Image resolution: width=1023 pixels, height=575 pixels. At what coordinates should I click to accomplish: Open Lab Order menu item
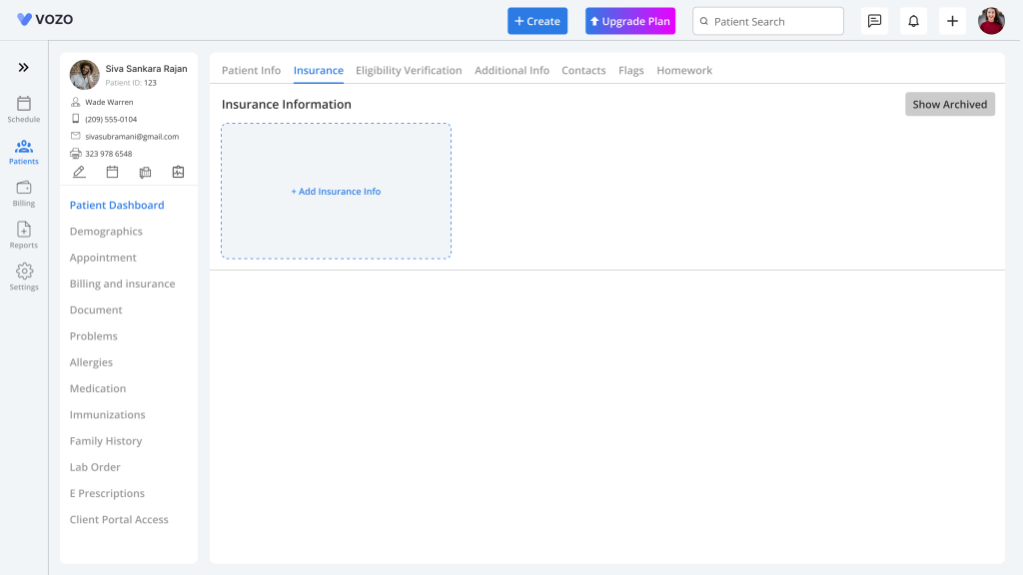pyautogui.click(x=95, y=467)
